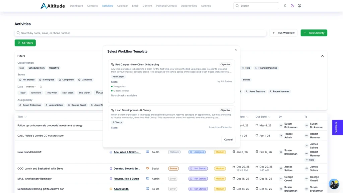The width and height of the screenshot is (343, 193).
Task: Toggle the Completed status filter
Action: pos(66,80)
